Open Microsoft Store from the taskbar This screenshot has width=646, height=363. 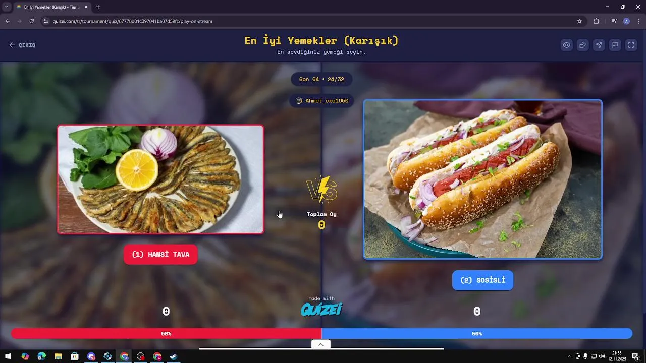tap(75, 356)
